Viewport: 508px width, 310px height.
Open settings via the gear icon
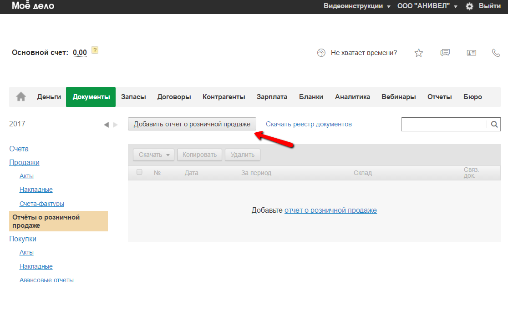(469, 6)
